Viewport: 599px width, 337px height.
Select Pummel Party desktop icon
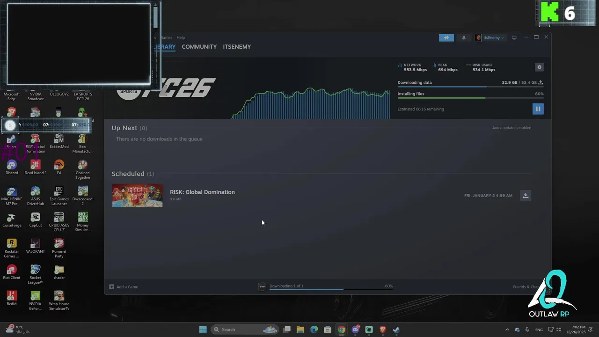(x=59, y=248)
